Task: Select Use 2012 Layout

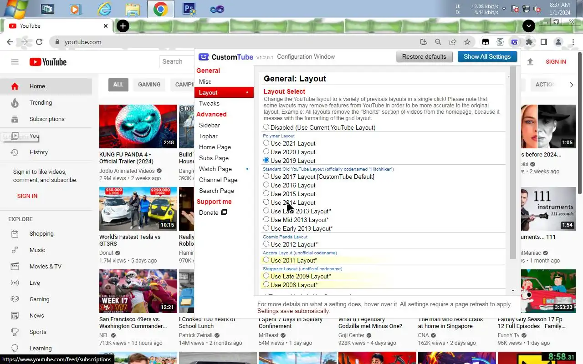Action: [266, 244]
